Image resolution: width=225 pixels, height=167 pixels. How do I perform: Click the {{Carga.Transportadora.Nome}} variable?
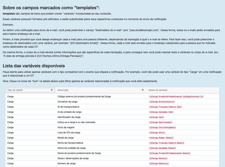point(166,143)
